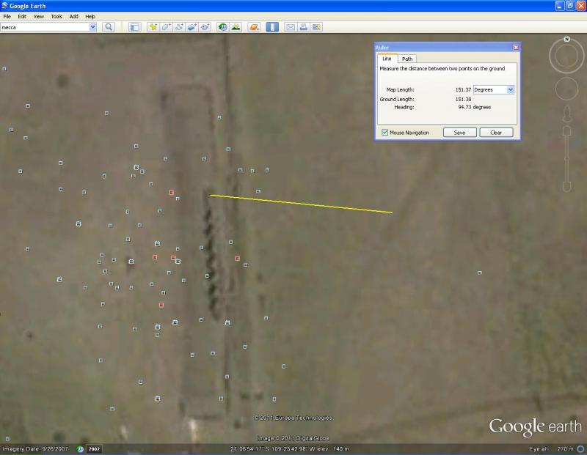Expand the search box history dropdown
The image size is (587, 455).
[x=92, y=27]
